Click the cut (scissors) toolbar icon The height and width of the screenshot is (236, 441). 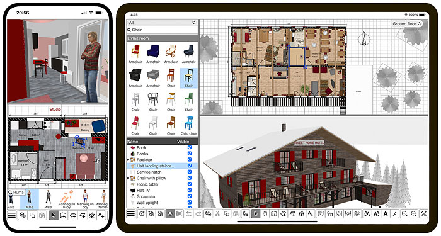[x=217, y=214]
